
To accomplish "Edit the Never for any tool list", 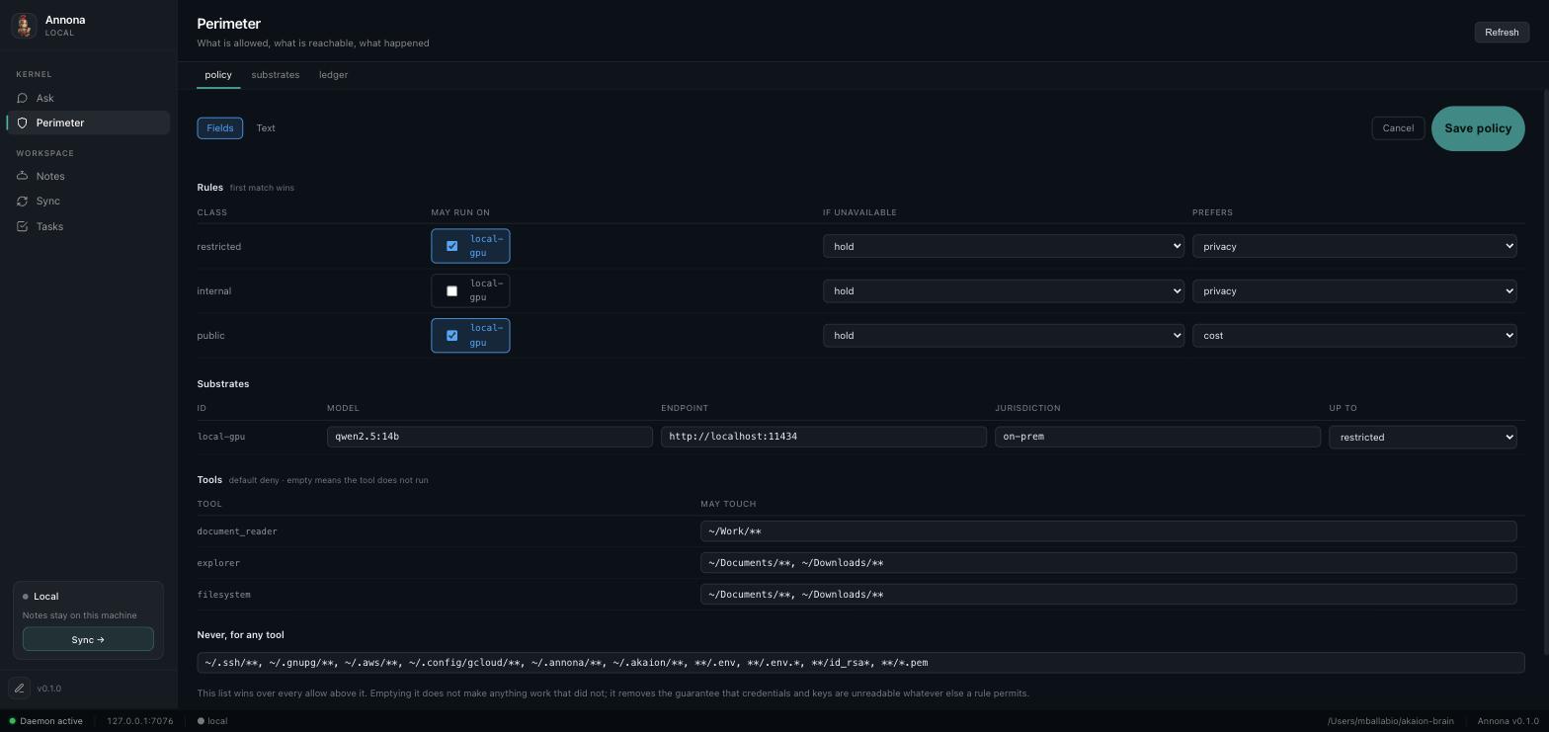I will tap(860, 663).
